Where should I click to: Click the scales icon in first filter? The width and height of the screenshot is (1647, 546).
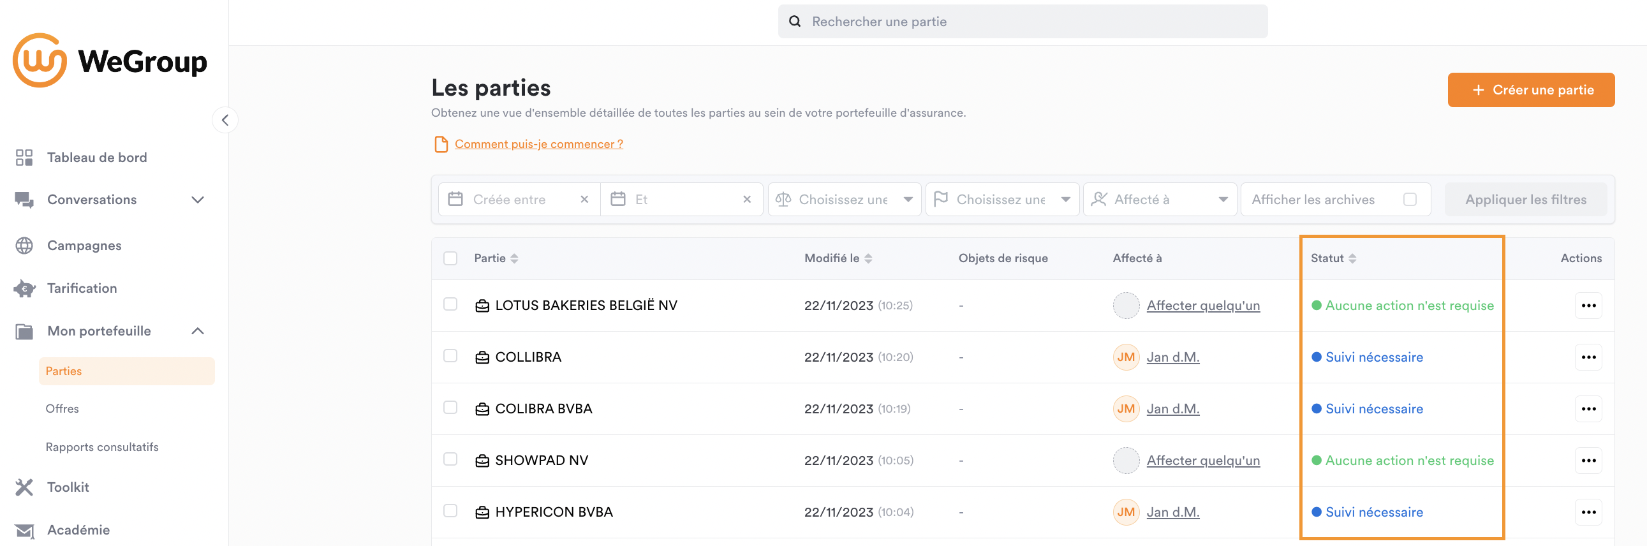[x=783, y=200]
